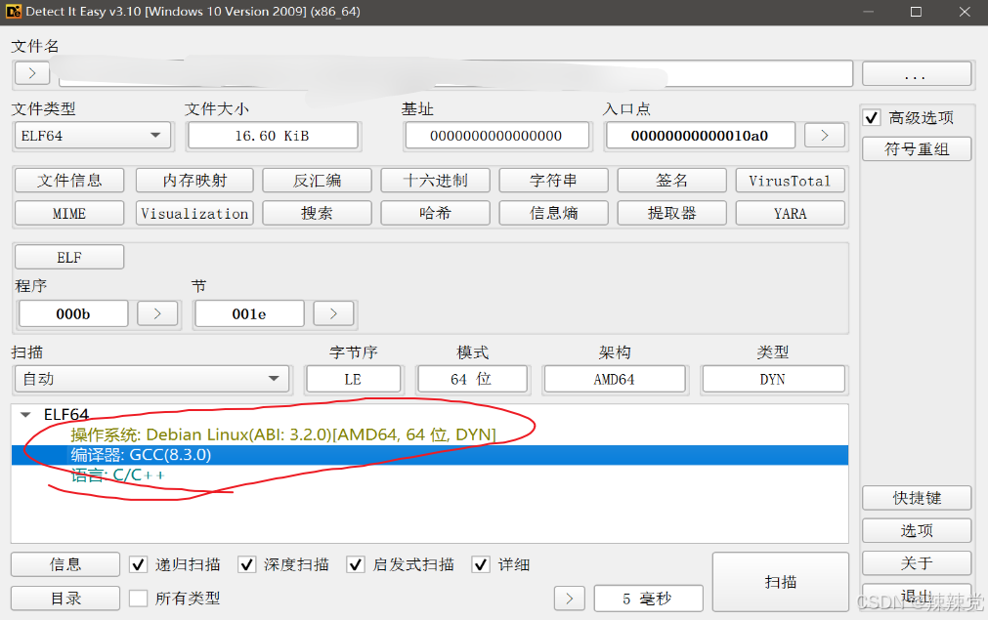Click the 信息 button
Screen dimensions: 988x620
click(65, 564)
